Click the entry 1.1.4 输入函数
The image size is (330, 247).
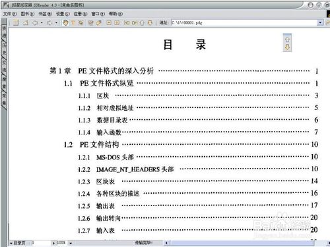click(x=100, y=132)
